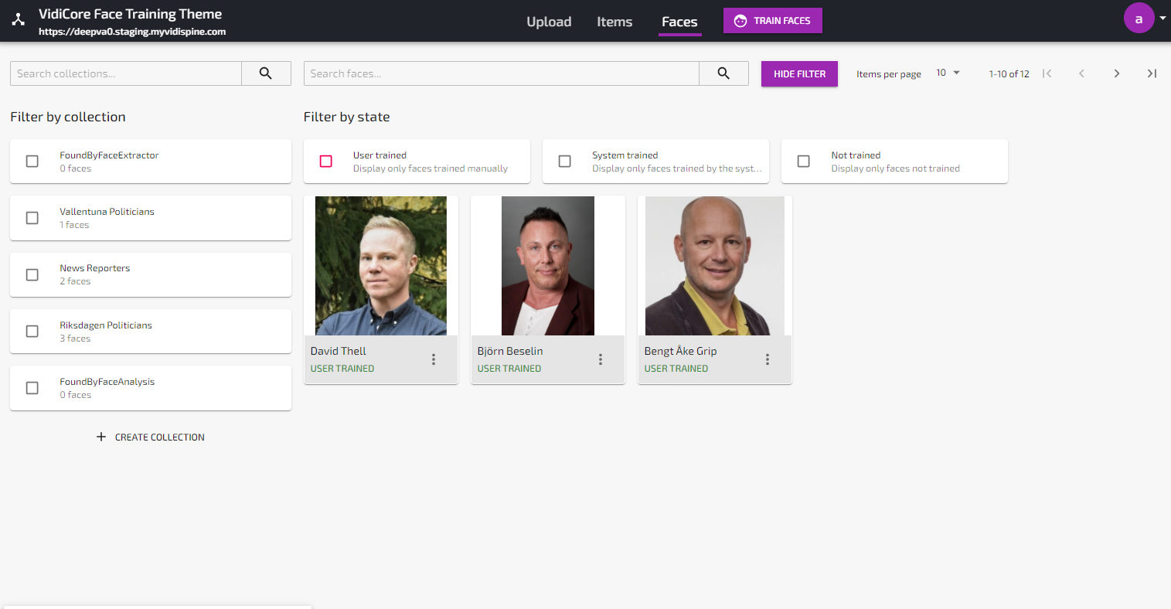
Task: Click the Create Collection button
Action: pos(151,437)
